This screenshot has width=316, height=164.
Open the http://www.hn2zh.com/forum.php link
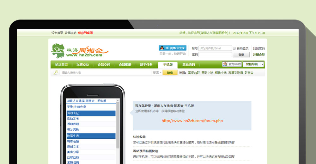click(192, 121)
